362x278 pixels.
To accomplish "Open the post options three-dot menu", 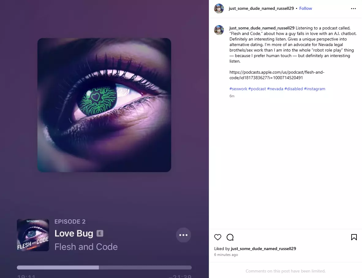I will [x=353, y=9].
